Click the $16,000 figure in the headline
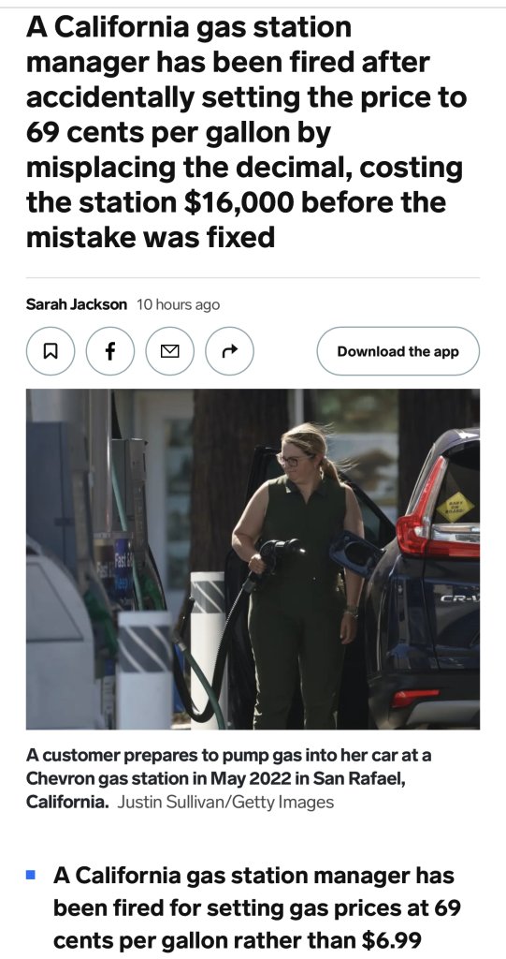The image size is (506, 959). pyautogui.click(x=239, y=202)
